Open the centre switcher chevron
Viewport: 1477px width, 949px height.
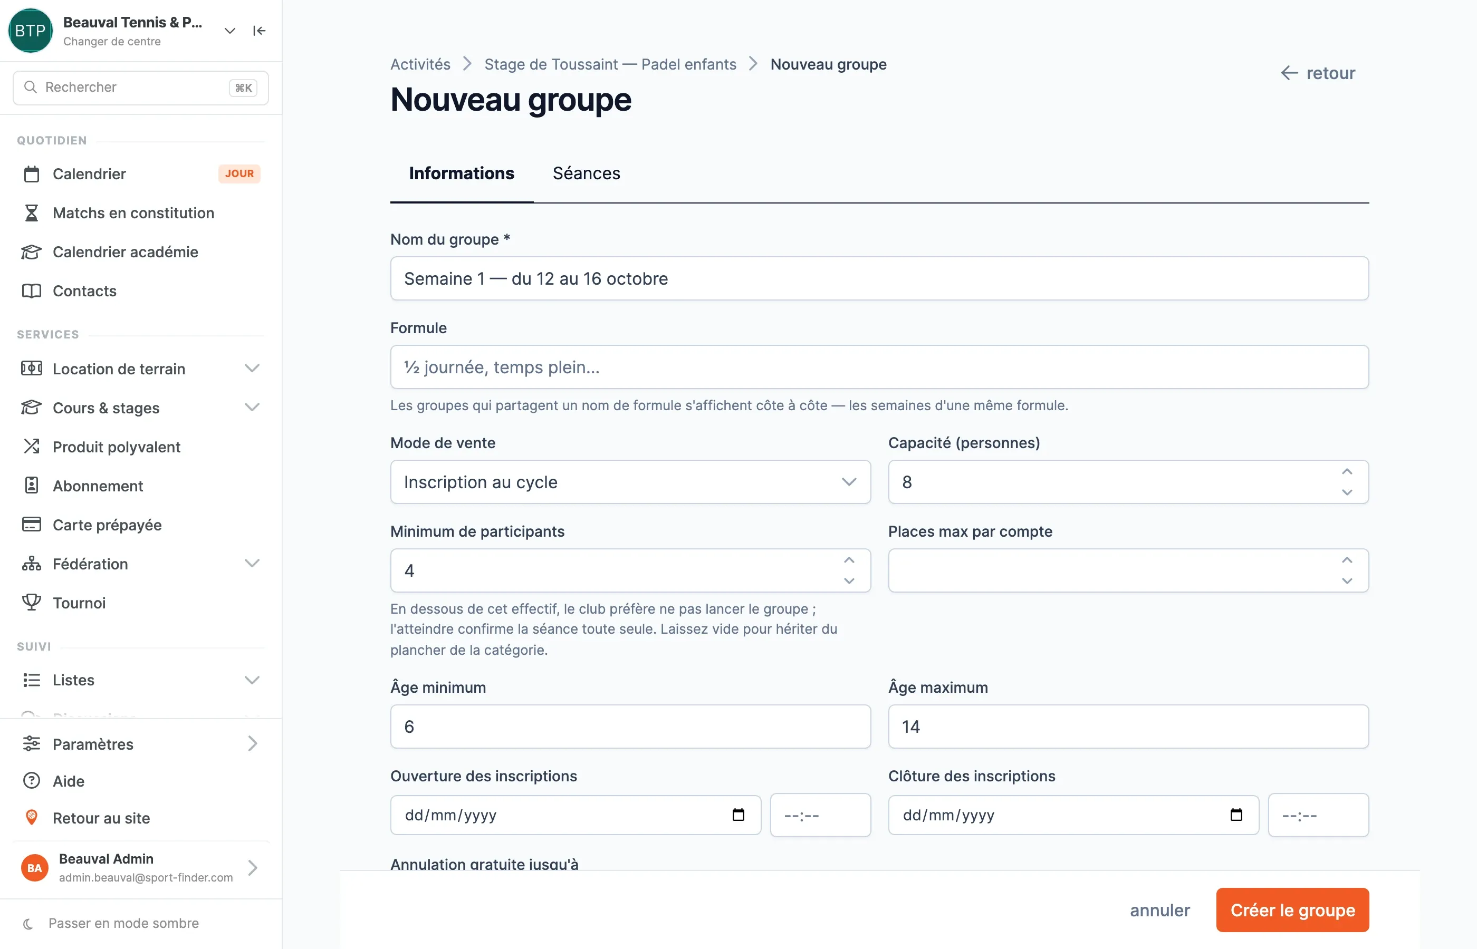coord(230,30)
